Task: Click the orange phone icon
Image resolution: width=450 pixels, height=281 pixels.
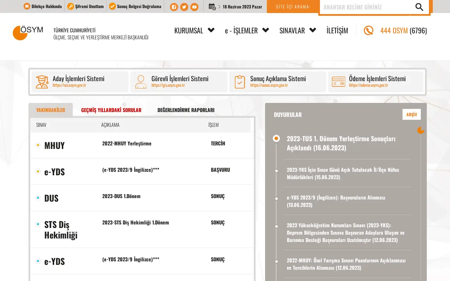Action: tap(368, 31)
